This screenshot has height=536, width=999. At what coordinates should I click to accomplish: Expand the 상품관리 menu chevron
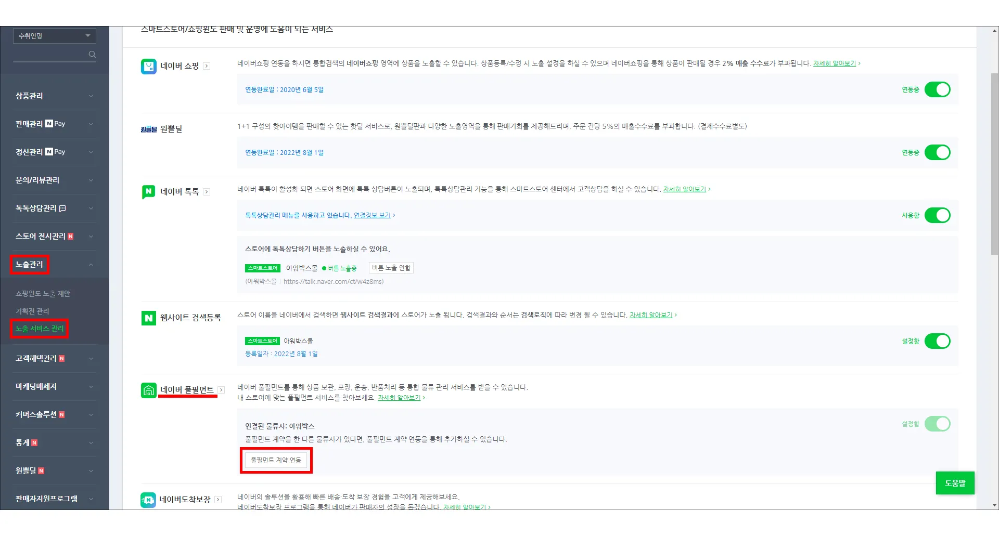tap(91, 96)
